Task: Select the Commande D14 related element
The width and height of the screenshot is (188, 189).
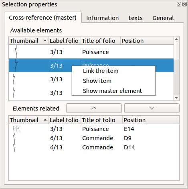Action: point(94,147)
